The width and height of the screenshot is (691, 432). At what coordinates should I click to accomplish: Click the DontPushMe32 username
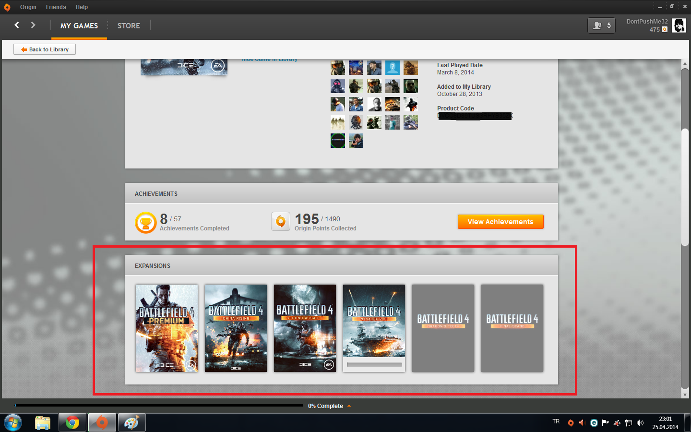coord(647,22)
